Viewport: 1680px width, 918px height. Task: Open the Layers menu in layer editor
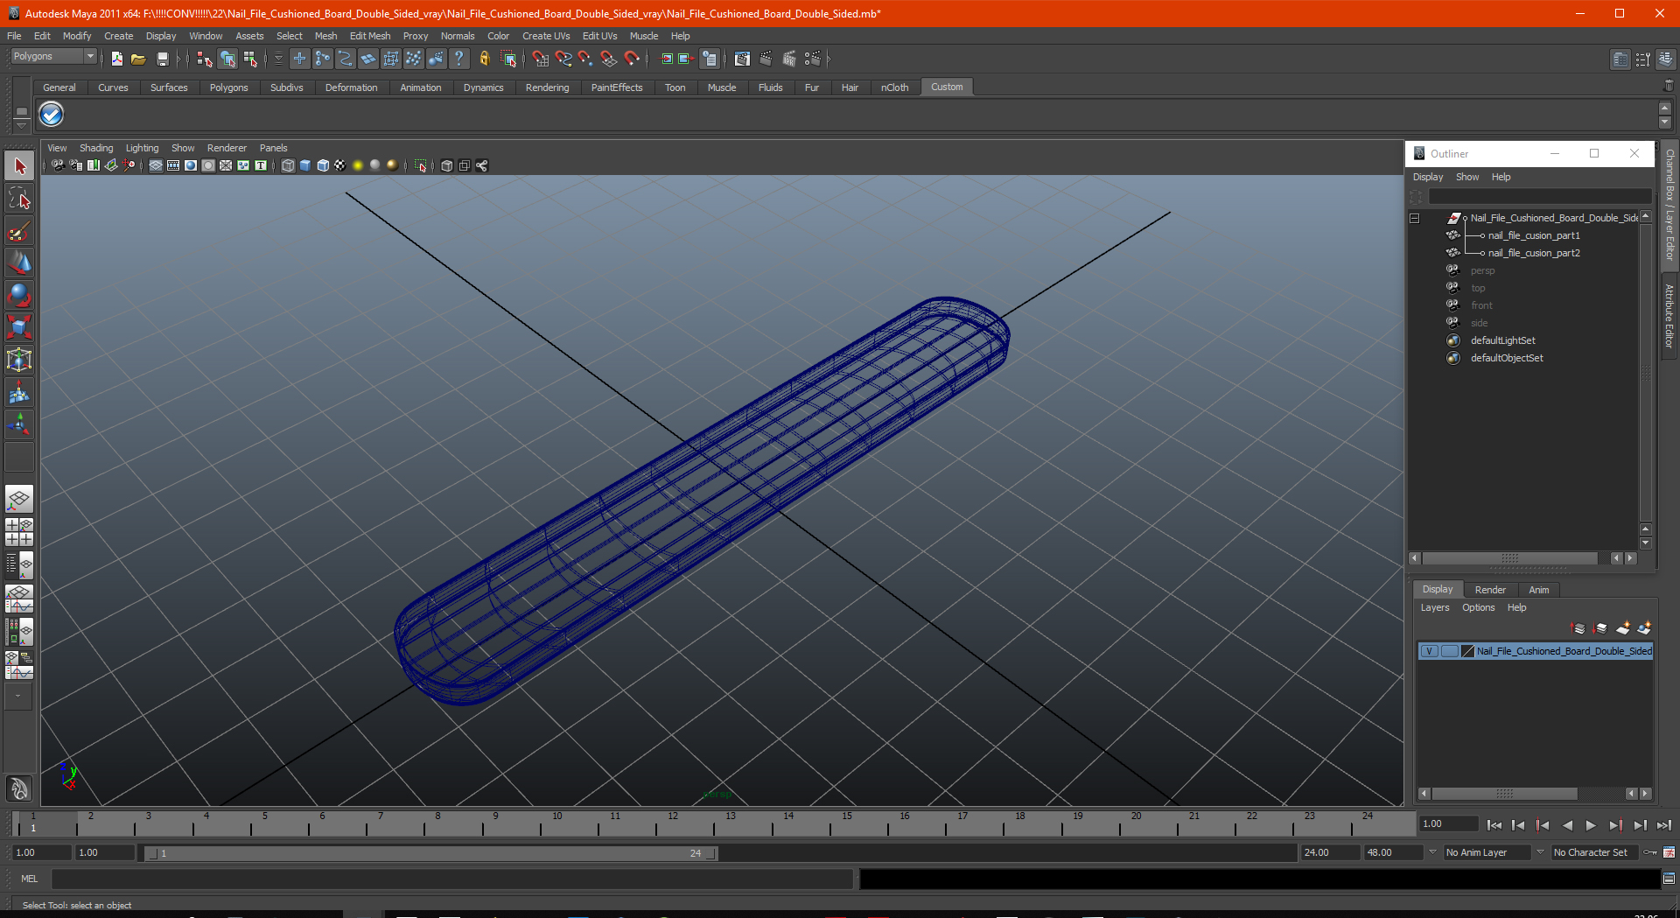1434,607
